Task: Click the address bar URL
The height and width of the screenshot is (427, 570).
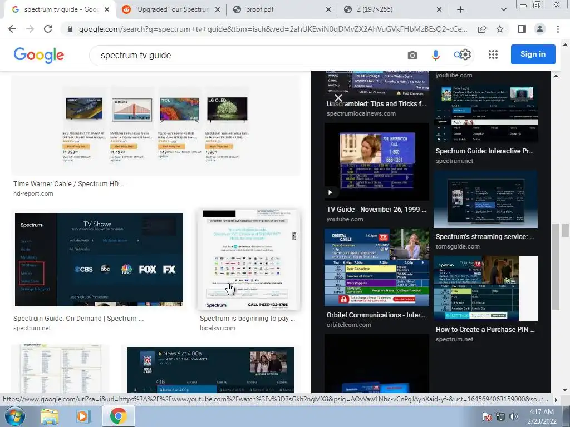Action: (273, 29)
